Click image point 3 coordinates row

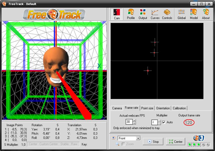click(x=16, y=136)
